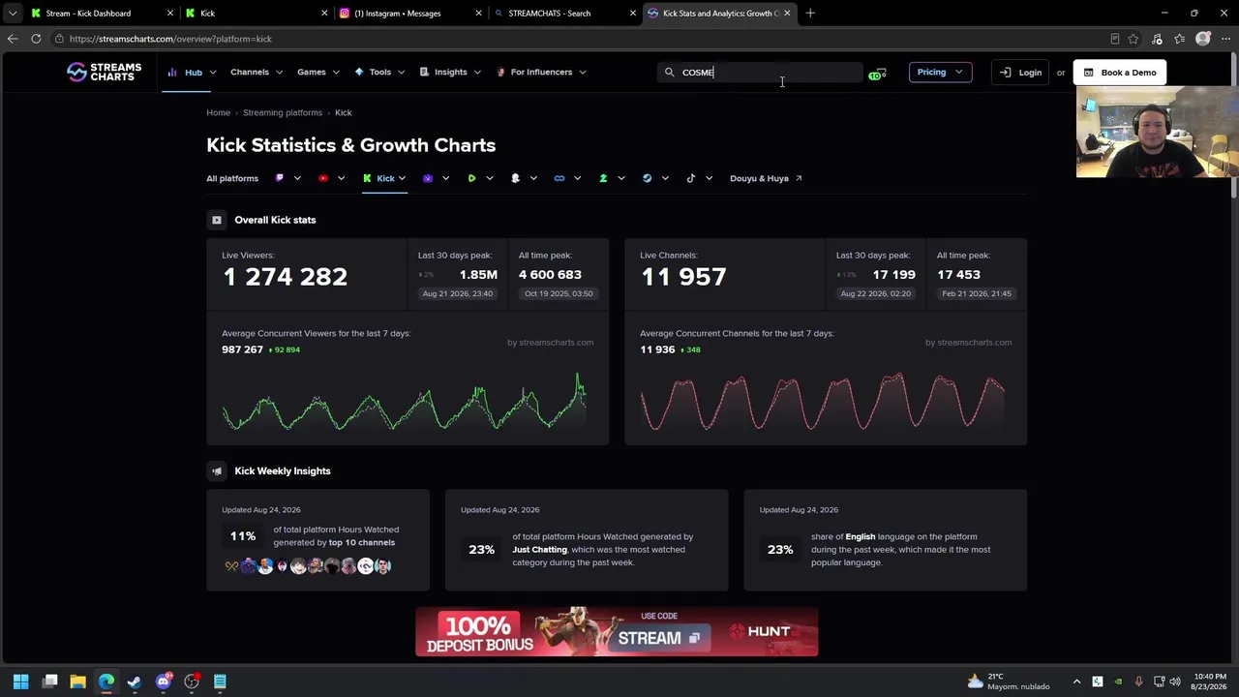This screenshot has height=697, width=1239.
Task: Open browser settings three-dots menu
Action: point(1226,39)
